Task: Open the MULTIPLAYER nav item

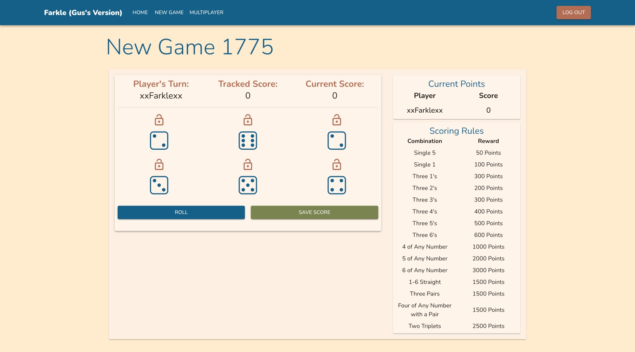Action: [206, 12]
